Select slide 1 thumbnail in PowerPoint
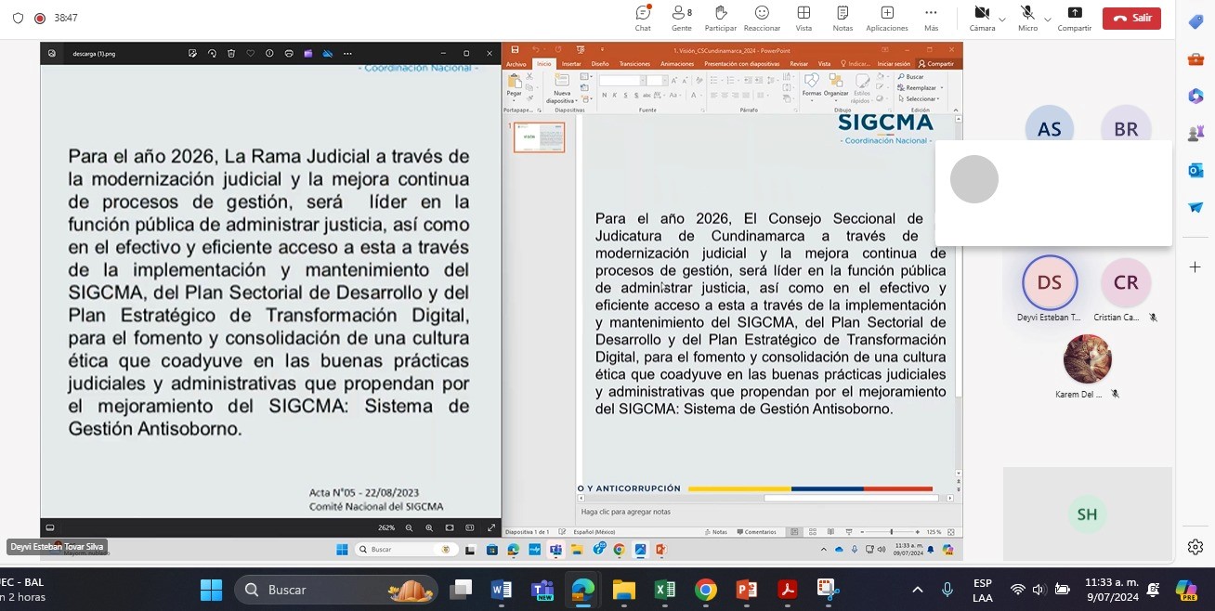 [539, 137]
